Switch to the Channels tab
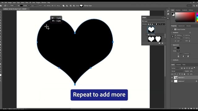 point(179,65)
